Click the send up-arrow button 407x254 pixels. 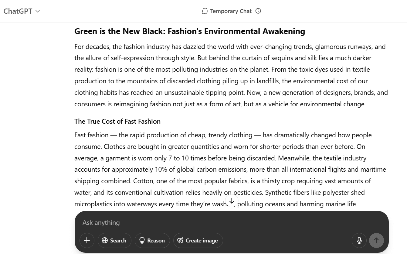click(x=376, y=240)
